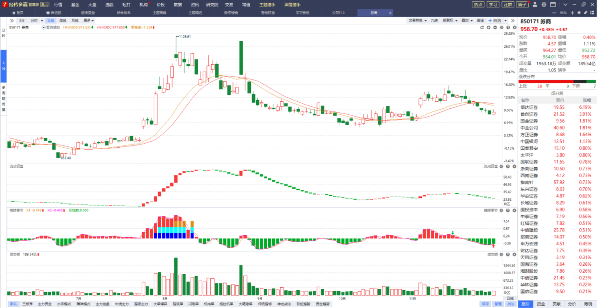Open the 自选股 heart tab

pyautogui.click(x=54, y=13)
